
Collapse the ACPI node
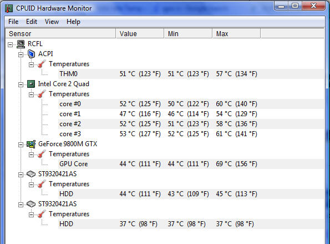21,54
